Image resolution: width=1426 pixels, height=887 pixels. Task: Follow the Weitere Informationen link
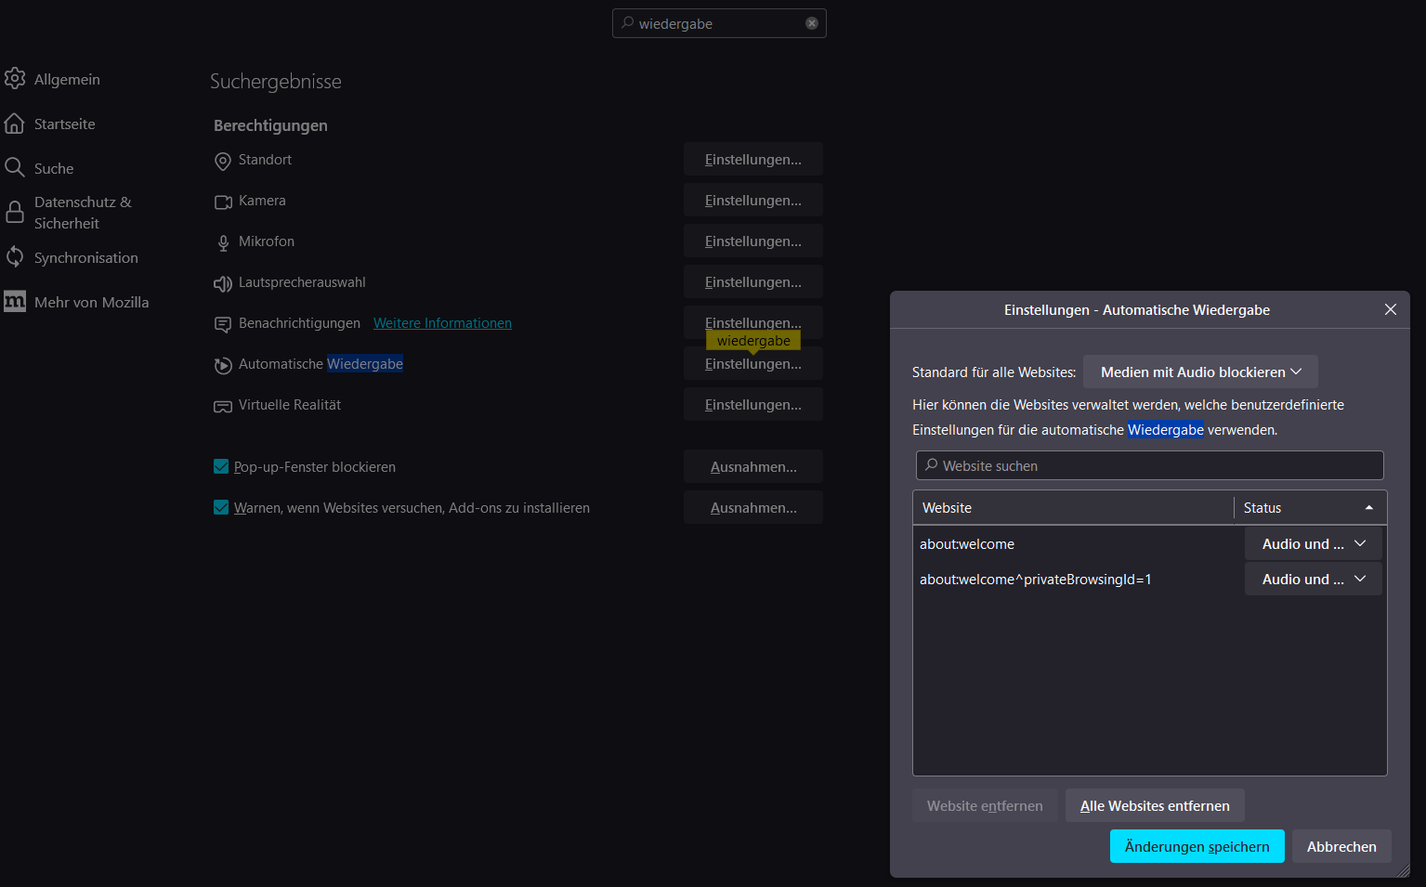442,322
